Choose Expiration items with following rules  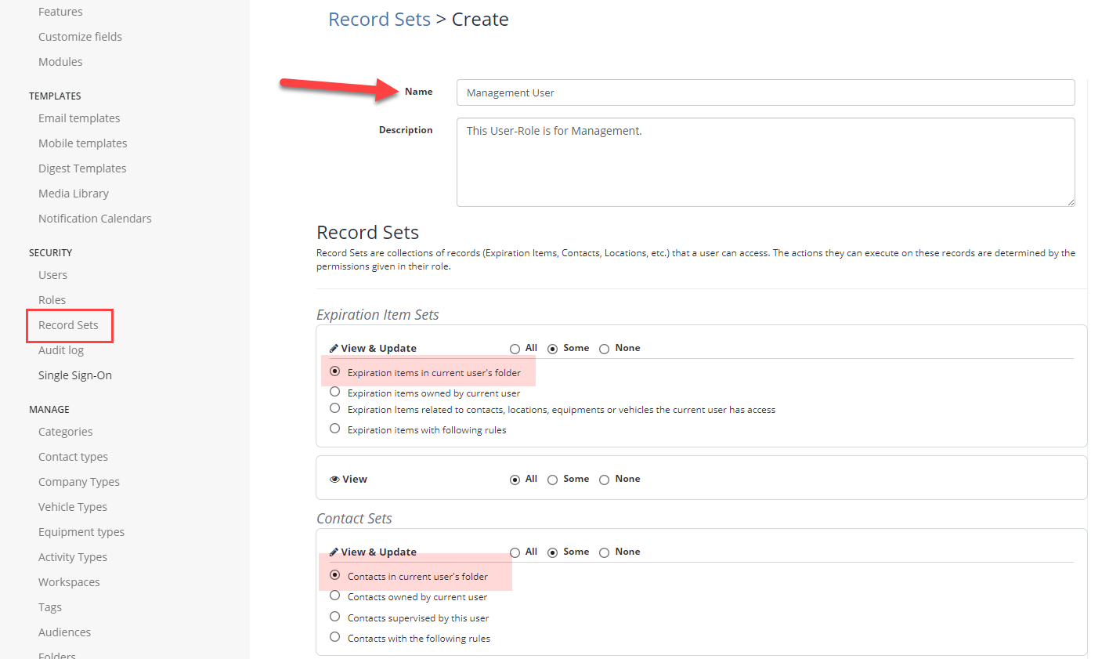(334, 429)
